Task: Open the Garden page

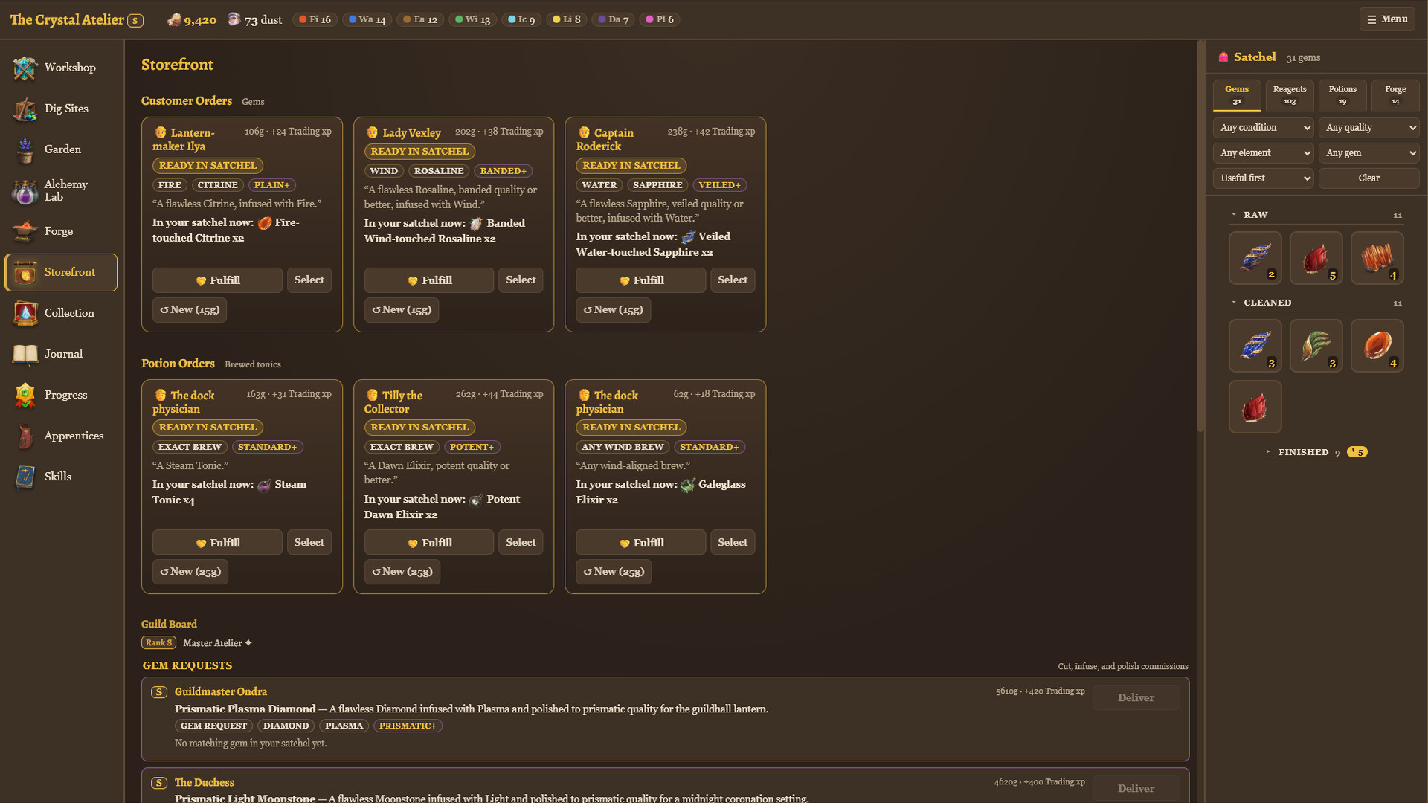Action: tap(61, 149)
